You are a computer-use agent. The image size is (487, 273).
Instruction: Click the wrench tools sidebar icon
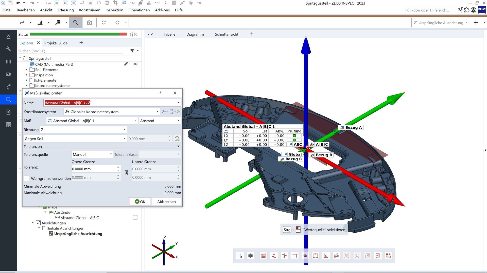tap(8, 49)
